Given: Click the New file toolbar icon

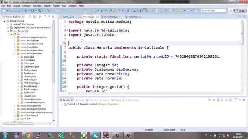Looking at the screenshot, I should (4, 10).
